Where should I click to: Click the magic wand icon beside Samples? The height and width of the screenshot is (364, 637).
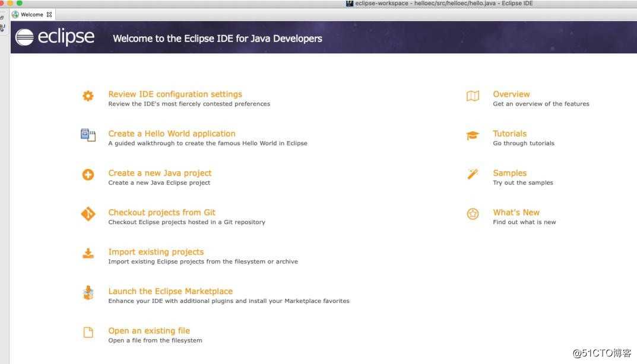pyautogui.click(x=473, y=174)
